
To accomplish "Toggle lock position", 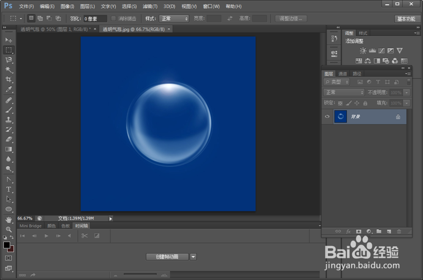I will pyautogui.click(x=357, y=103).
